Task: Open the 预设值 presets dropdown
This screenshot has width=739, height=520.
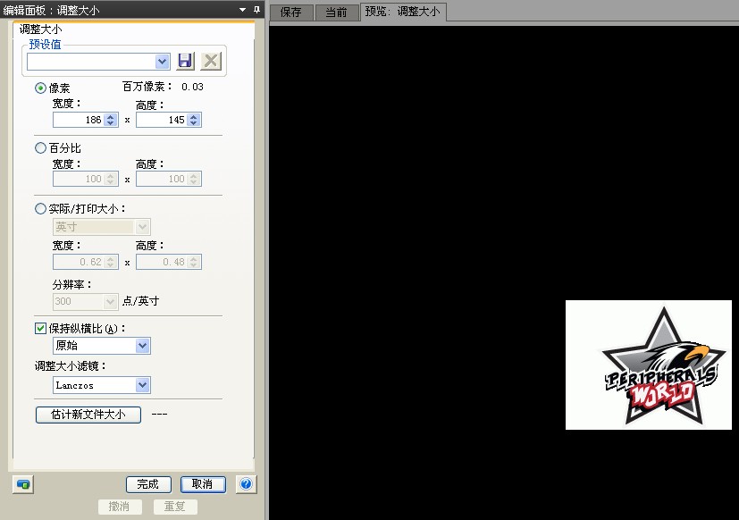Action: 162,62
